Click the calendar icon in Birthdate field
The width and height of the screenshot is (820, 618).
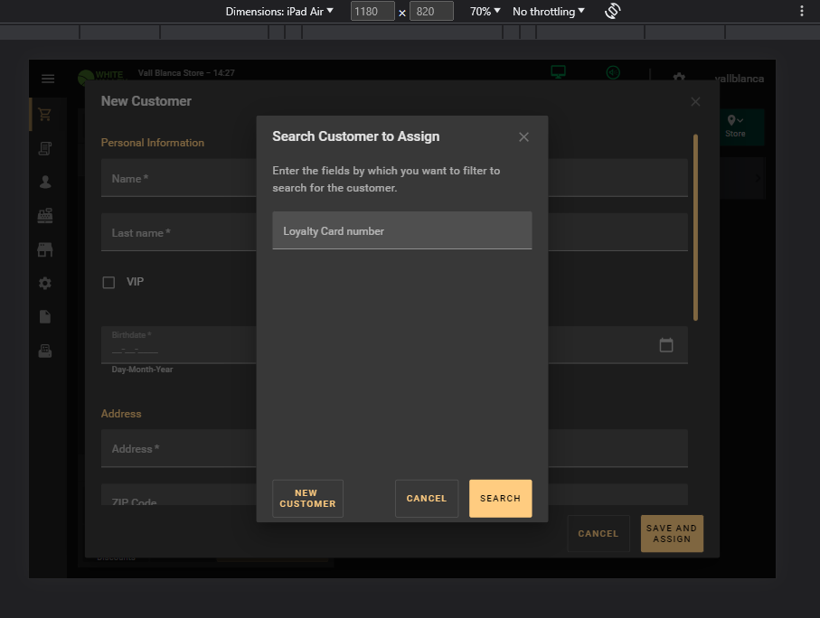click(x=666, y=345)
